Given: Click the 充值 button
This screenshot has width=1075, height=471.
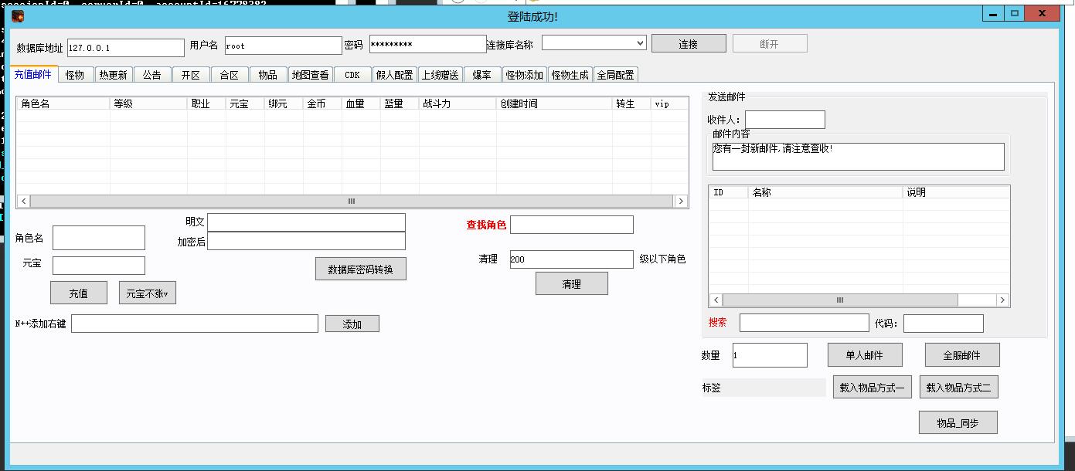Looking at the screenshot, I should coord(78,293).
